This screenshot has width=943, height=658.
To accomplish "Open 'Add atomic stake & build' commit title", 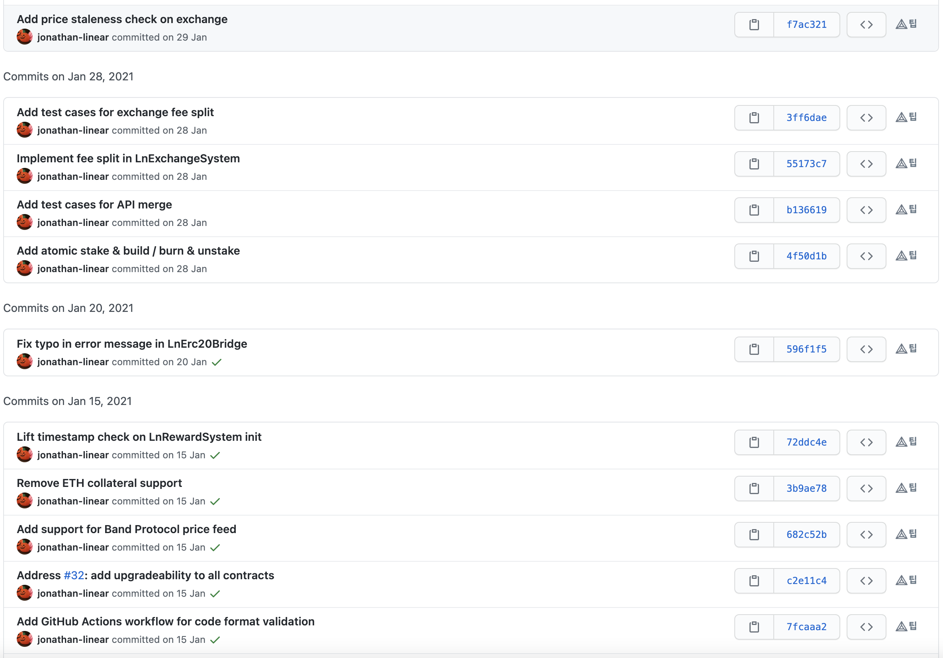I will coord(128,251).
